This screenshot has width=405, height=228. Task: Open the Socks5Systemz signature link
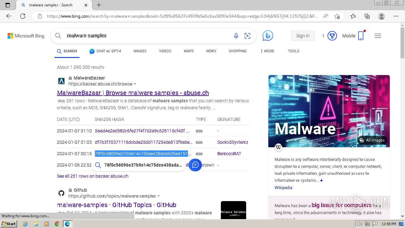233,142
